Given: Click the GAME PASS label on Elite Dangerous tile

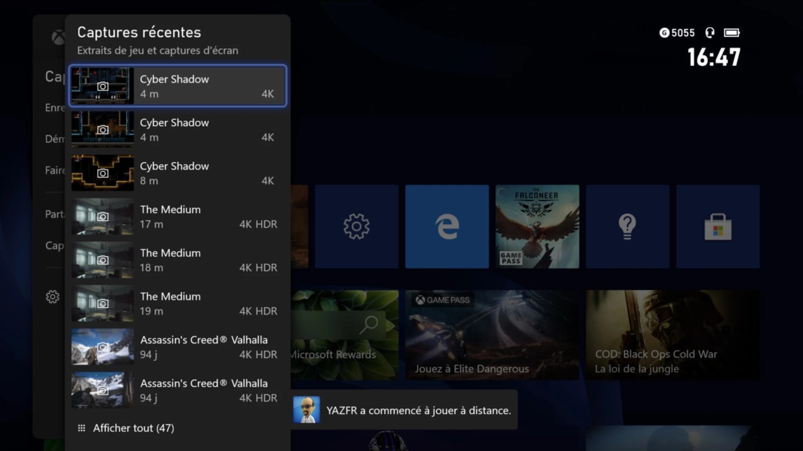Looking at the screenshot, I should [x=443, y=300].
